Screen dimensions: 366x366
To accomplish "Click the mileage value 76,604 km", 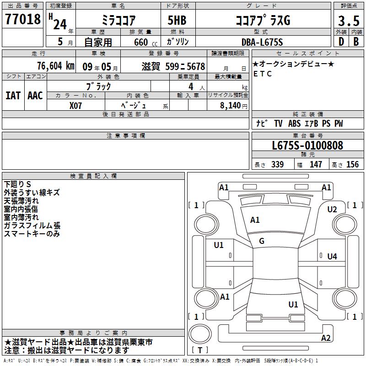I will pyautogui.click(x=56, y=66).
